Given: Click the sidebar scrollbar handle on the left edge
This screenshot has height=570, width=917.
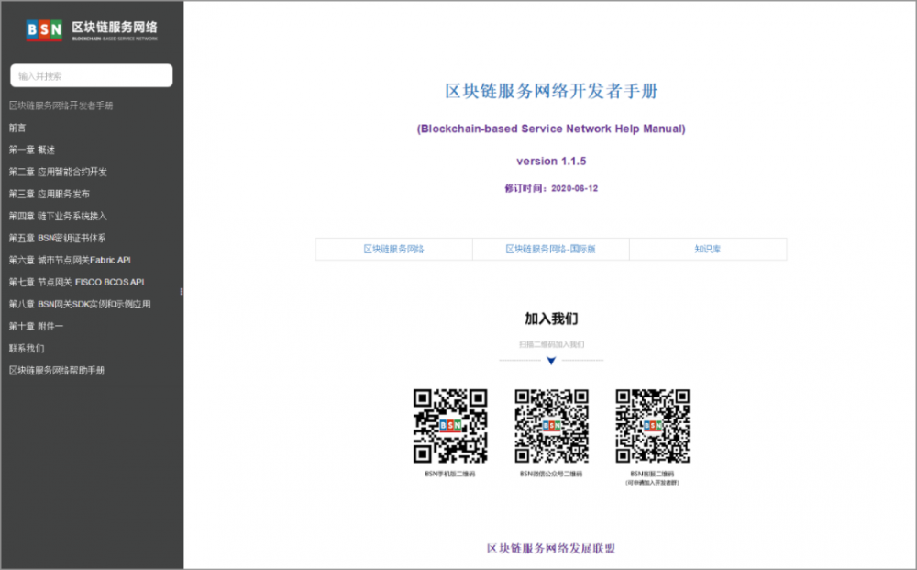Looking at the screenshot, I should (182, 292).
